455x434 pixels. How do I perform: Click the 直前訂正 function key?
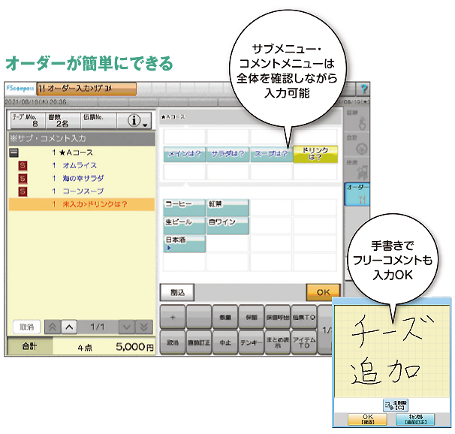199,342
